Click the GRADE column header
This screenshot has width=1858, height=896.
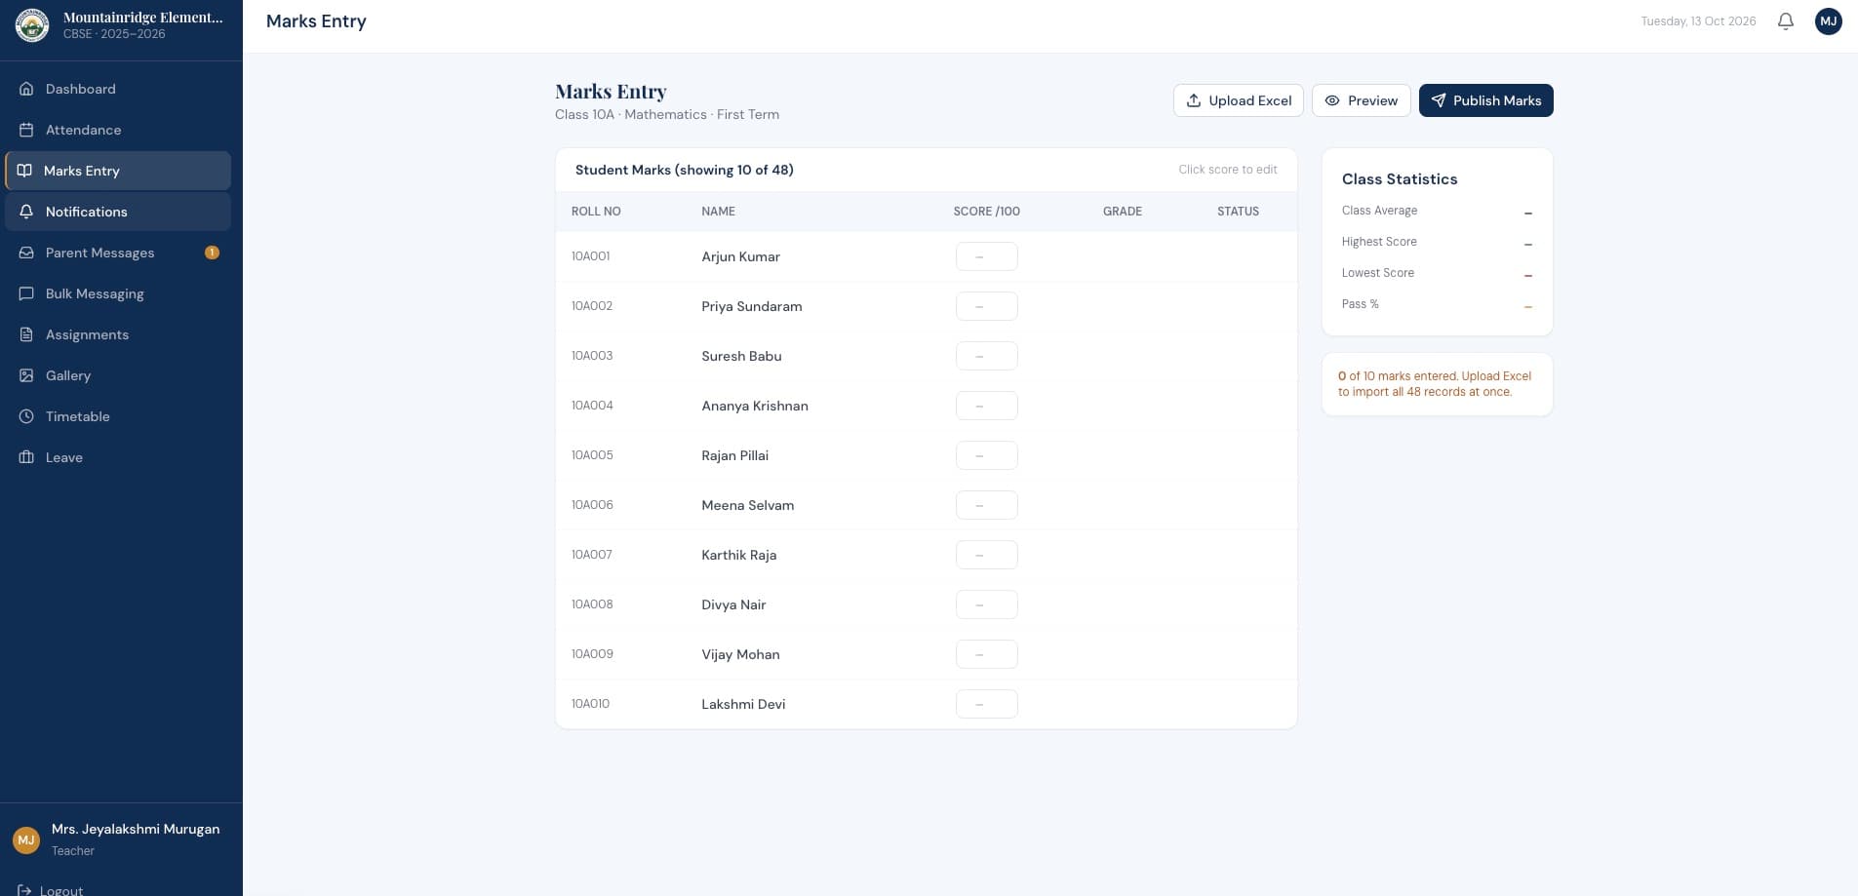[x=1123, y=212]
